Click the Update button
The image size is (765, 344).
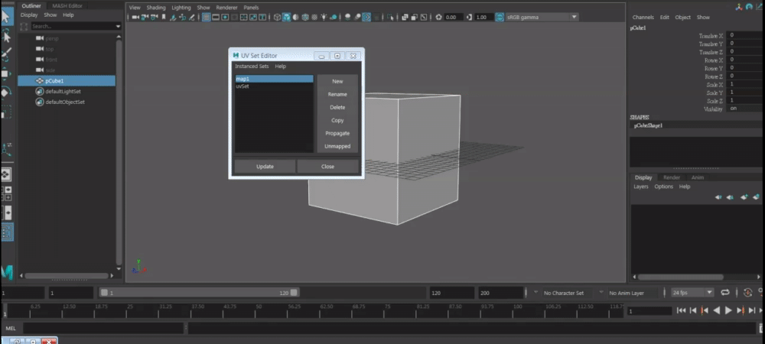pyautogui.click(x=265, y=167)
